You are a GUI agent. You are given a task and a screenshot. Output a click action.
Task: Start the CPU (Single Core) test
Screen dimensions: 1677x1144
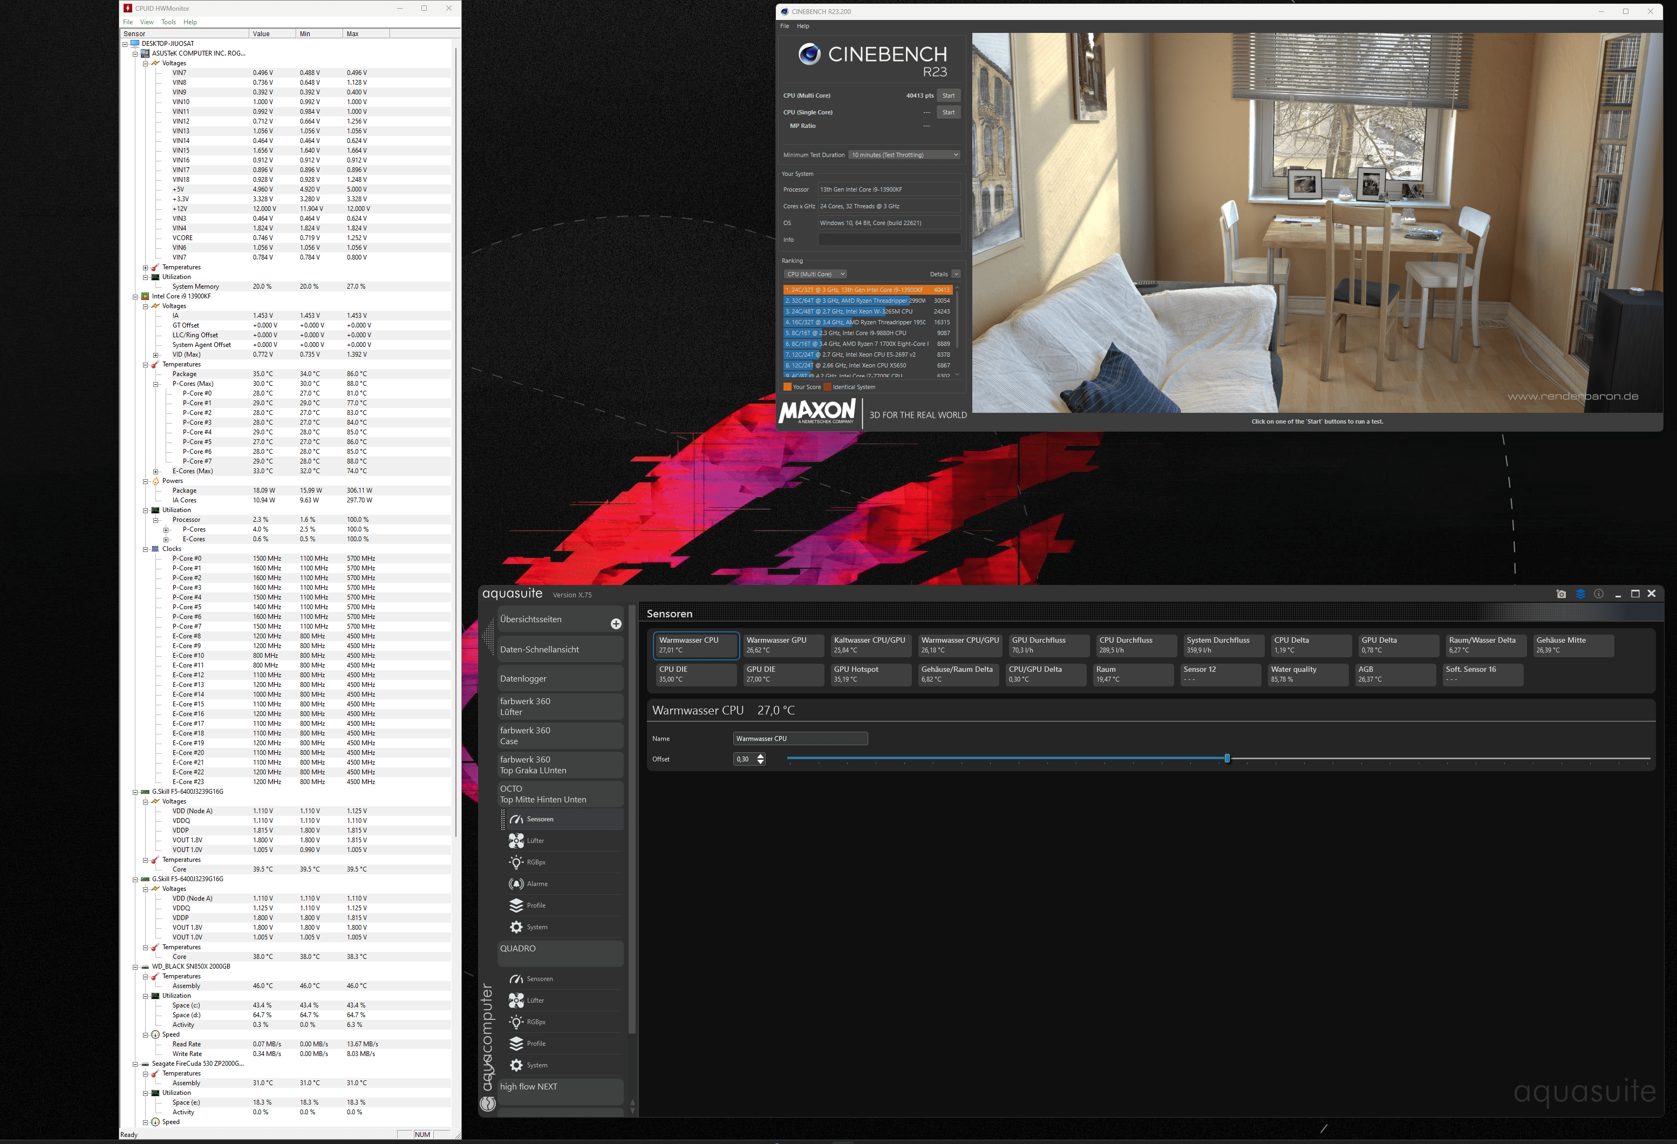948,112
